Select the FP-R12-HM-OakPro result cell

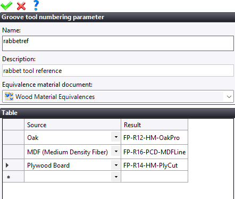[154, 137]
